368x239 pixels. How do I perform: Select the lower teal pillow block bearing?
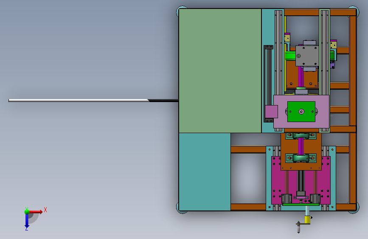(301, 158)
